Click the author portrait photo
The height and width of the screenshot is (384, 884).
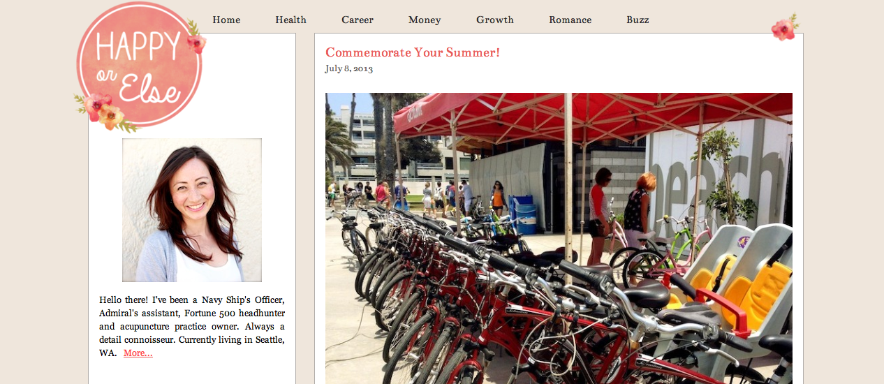coord(192,210)
